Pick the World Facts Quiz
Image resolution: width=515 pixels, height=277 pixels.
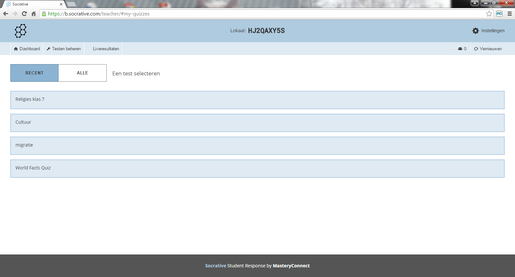[x=257, y=168]
